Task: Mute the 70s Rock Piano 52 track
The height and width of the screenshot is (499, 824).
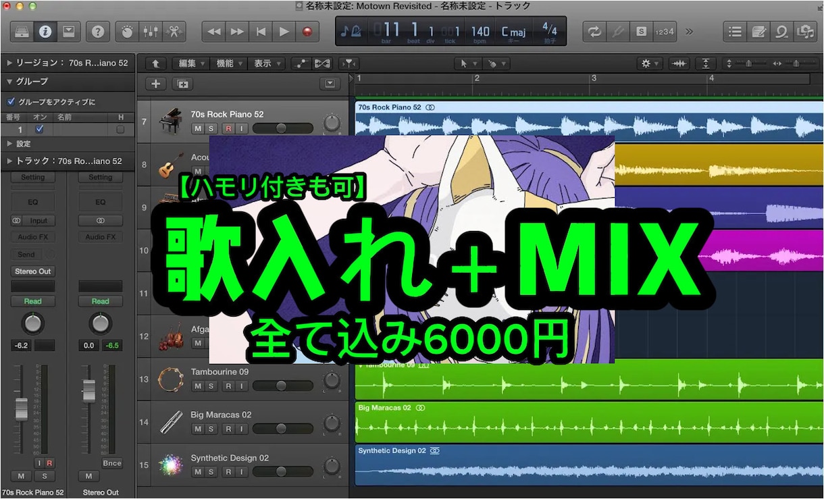Action: (198, 128)
